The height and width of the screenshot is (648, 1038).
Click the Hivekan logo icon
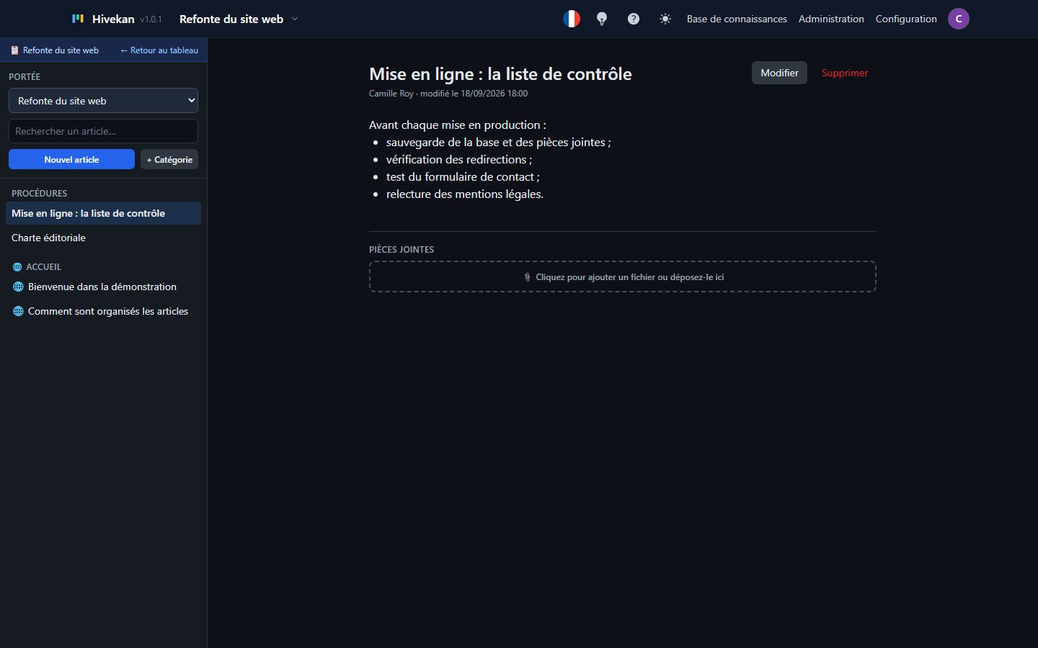(x=78, y=19)
